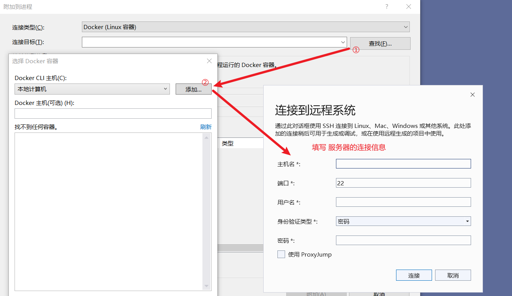
Task: Click the 添加... button
Action: pos(193,89)
